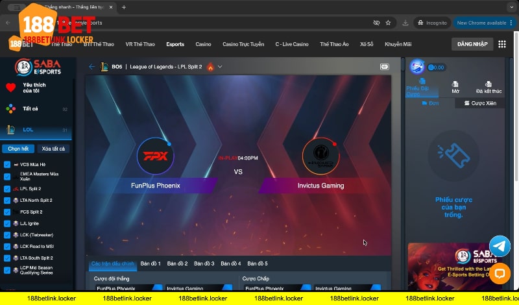
Task: Expand the LOL category in sidebar
Action: pyautogui.click(x=28, y=130)
